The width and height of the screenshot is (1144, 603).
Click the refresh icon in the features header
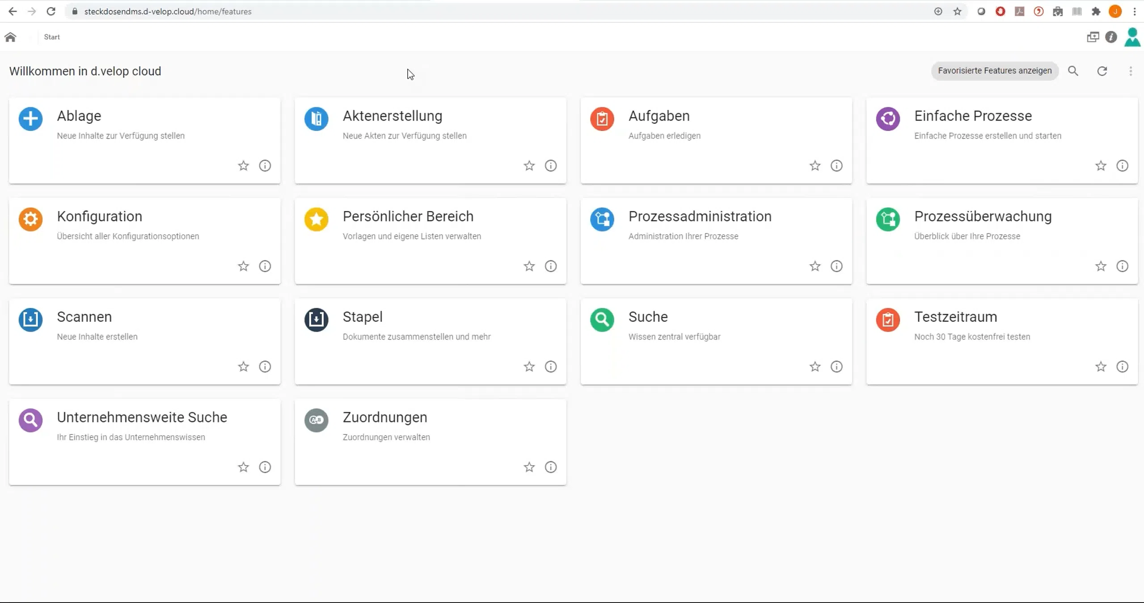click(1102, 71)
